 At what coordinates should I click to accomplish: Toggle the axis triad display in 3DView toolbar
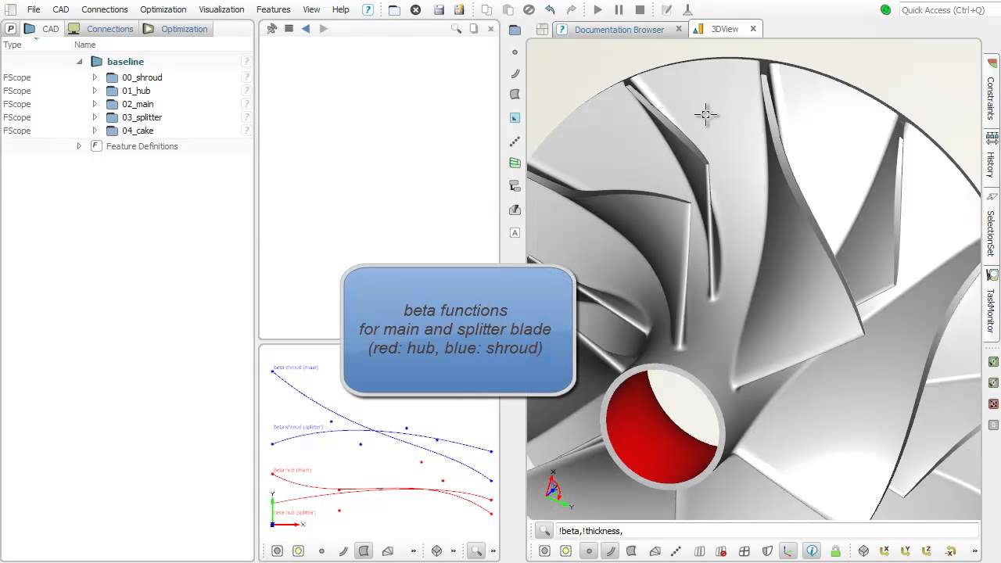coord(788,551)
